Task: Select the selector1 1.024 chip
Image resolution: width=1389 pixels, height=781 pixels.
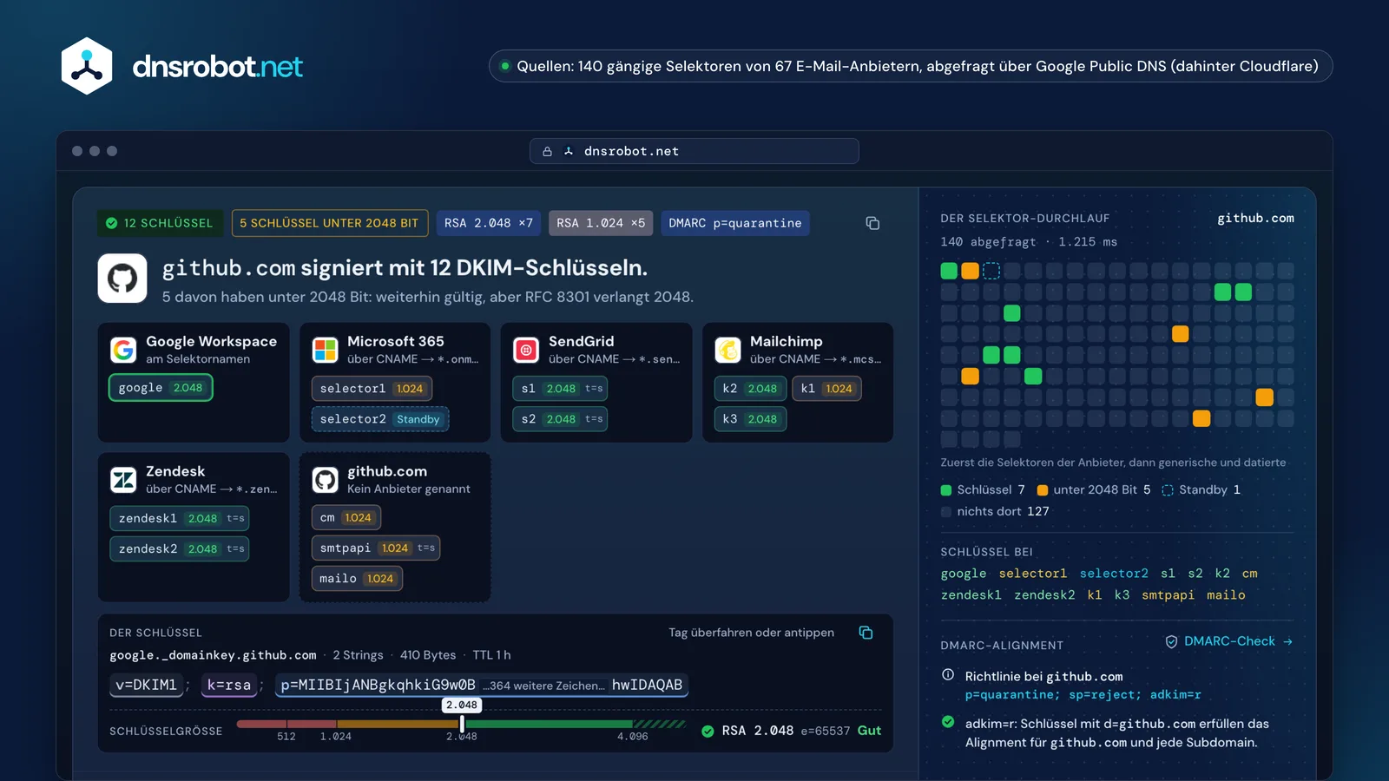Action: [372, 389]
